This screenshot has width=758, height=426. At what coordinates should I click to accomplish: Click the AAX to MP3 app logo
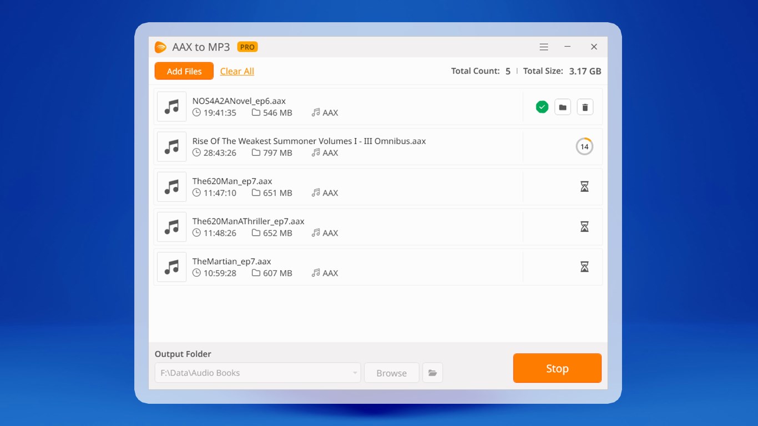point(160,47)
